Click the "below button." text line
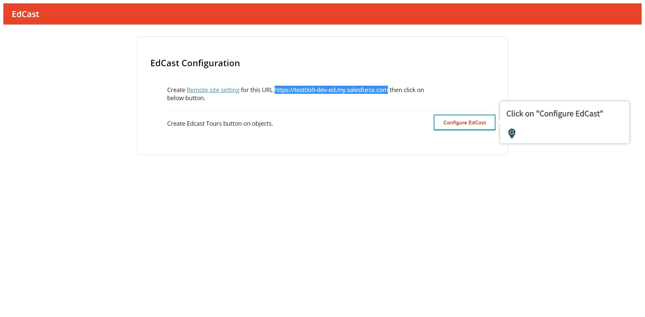Screen dimensions: 645x317 tap(186, 98)
